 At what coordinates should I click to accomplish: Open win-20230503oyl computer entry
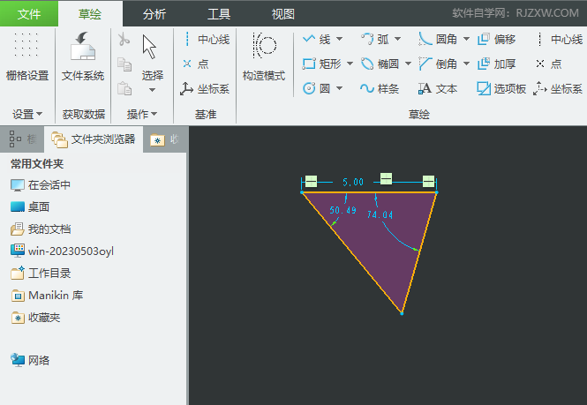coord(62,251)
